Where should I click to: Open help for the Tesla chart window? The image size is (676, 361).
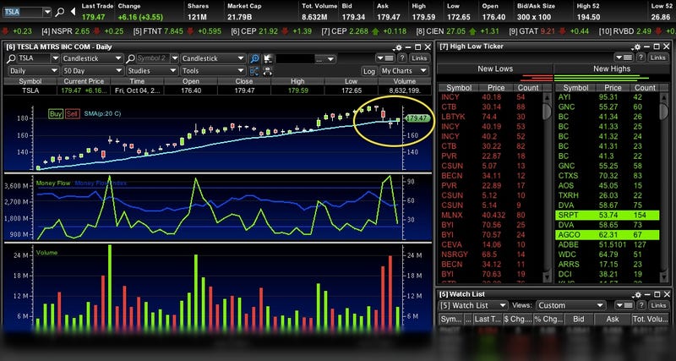click(402, 58)
